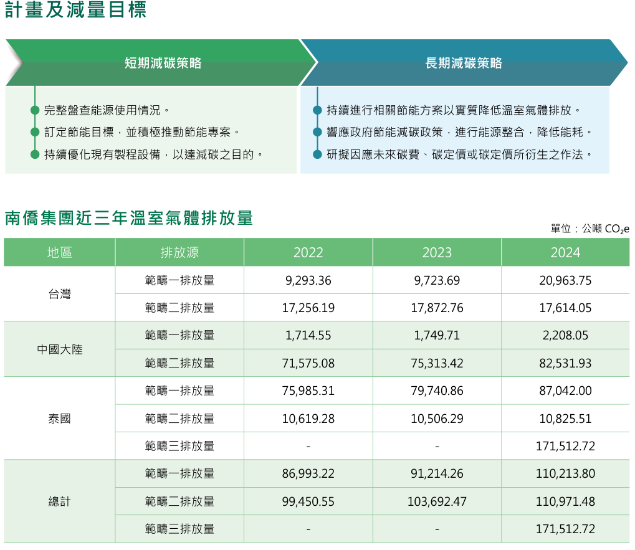Select the 2023 column header
This screenshot has width=635, height=550.
tap(437, 252)
